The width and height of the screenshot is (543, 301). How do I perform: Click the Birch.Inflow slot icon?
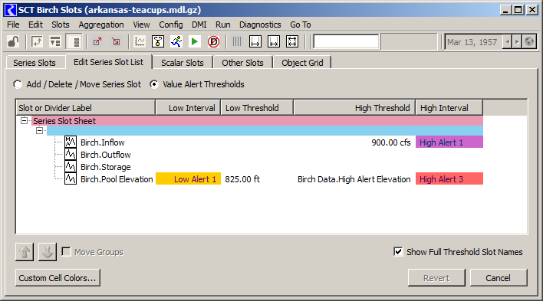[x=71, y=142]
